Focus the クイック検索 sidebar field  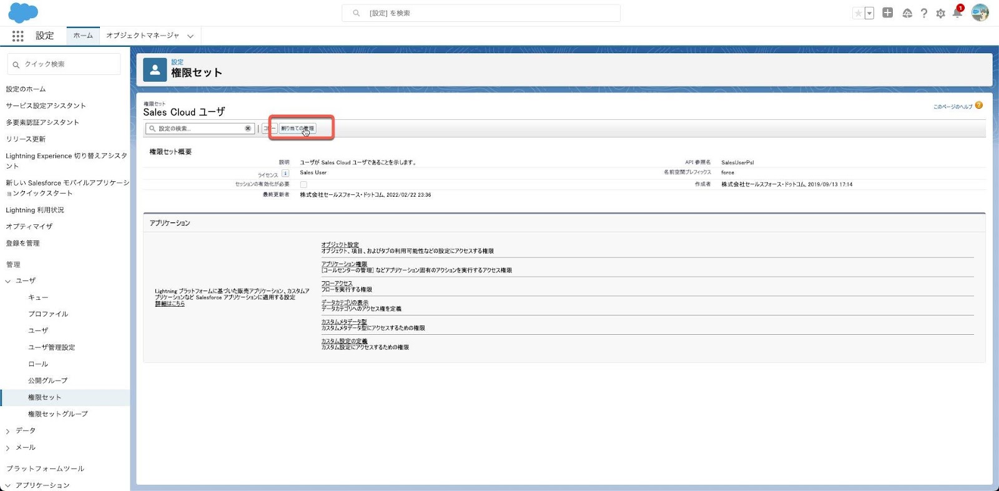[x=64, y=64]
